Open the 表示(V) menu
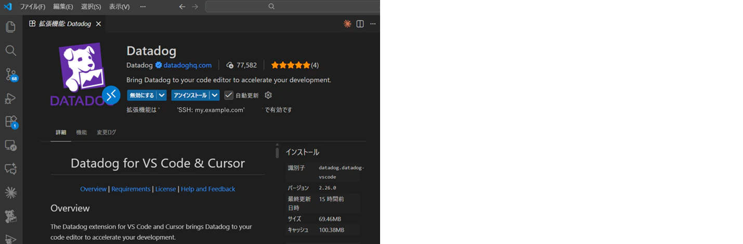 120,6
